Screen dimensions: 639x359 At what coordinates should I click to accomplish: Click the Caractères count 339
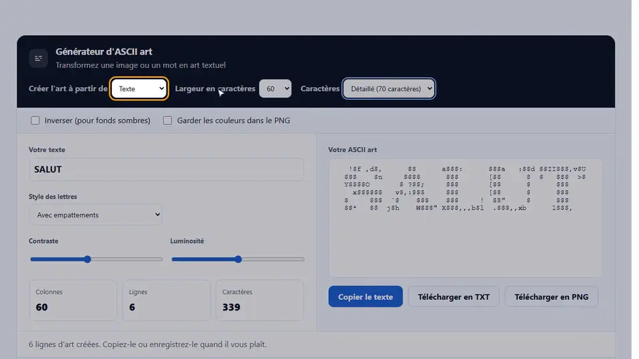coord(231,307)
